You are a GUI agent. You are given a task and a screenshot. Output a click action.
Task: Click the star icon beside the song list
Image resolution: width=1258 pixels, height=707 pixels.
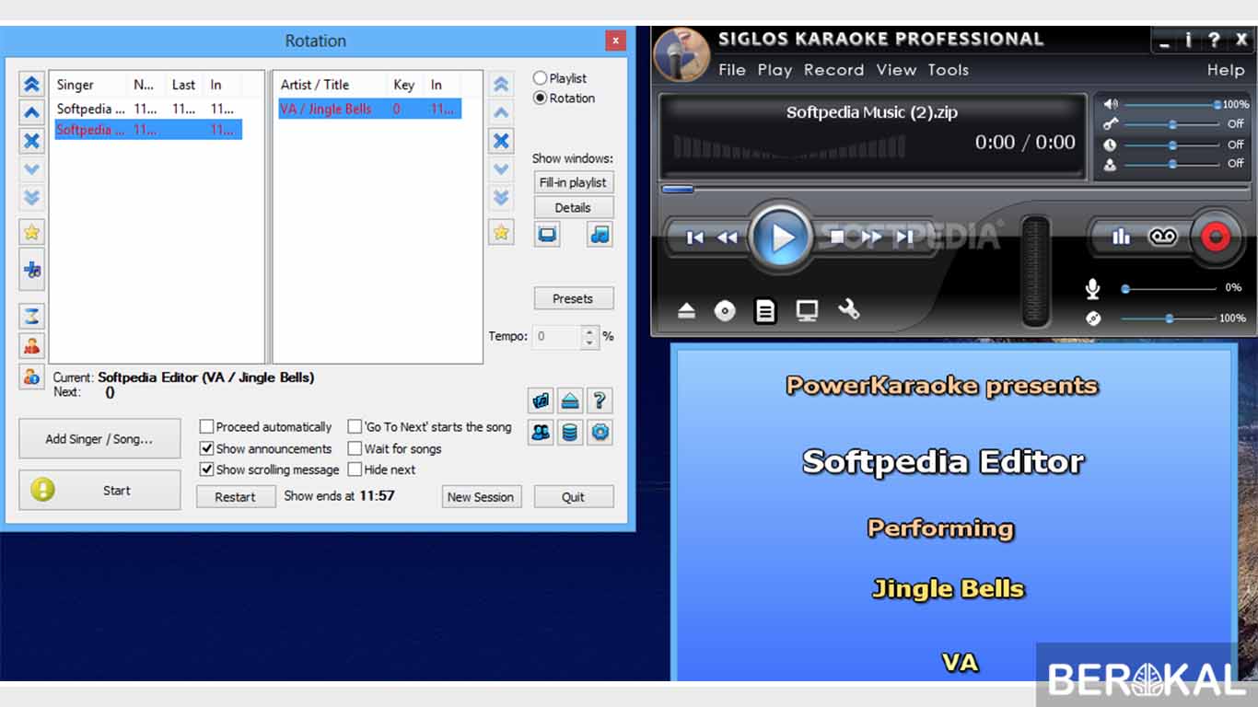pos(501,232)
